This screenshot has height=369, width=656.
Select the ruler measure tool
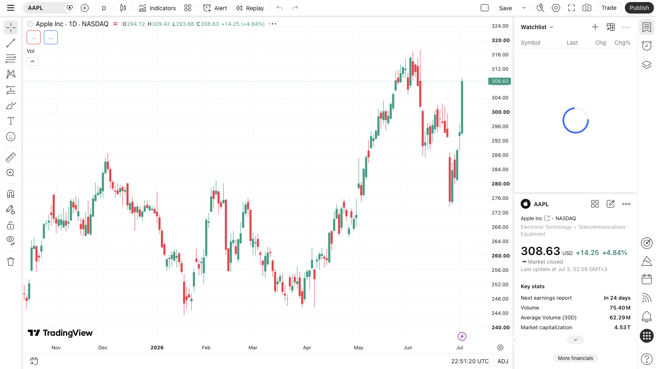(x=11, y=157)
